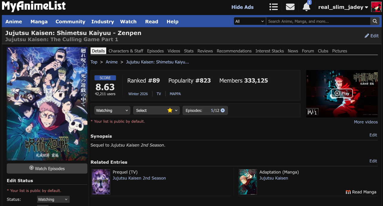Open the Select score star dropdown
Image resolution: width=383 pixels, height=206 pixels.
[156, 110]
